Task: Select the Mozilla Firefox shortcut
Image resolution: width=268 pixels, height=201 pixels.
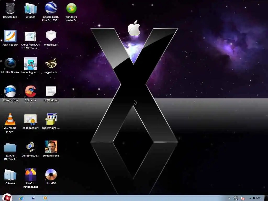Action: [10, 64]
